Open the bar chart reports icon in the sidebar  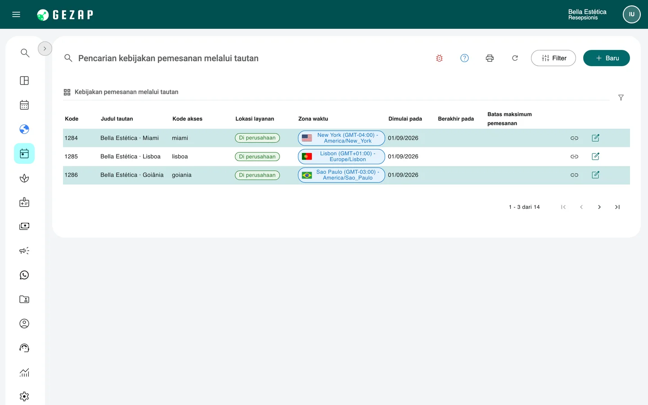click(24, 372)
